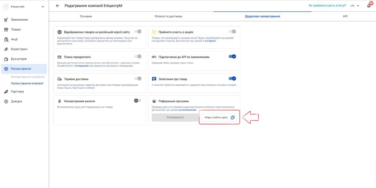Select the Додаткові налаштування tab
Viewport: 376px width, 188px height.
(263, 16)
